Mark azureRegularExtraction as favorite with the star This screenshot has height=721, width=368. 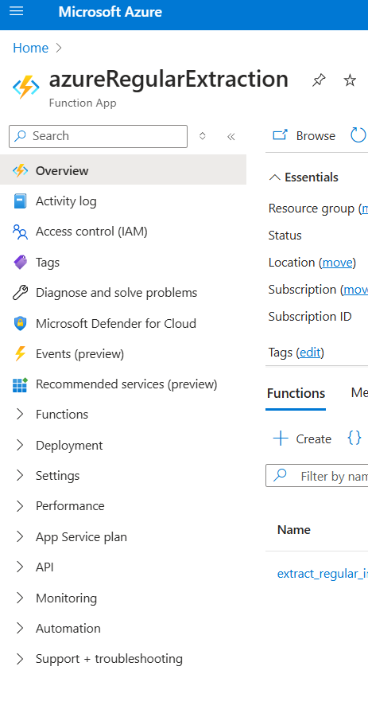pos(350,80)
